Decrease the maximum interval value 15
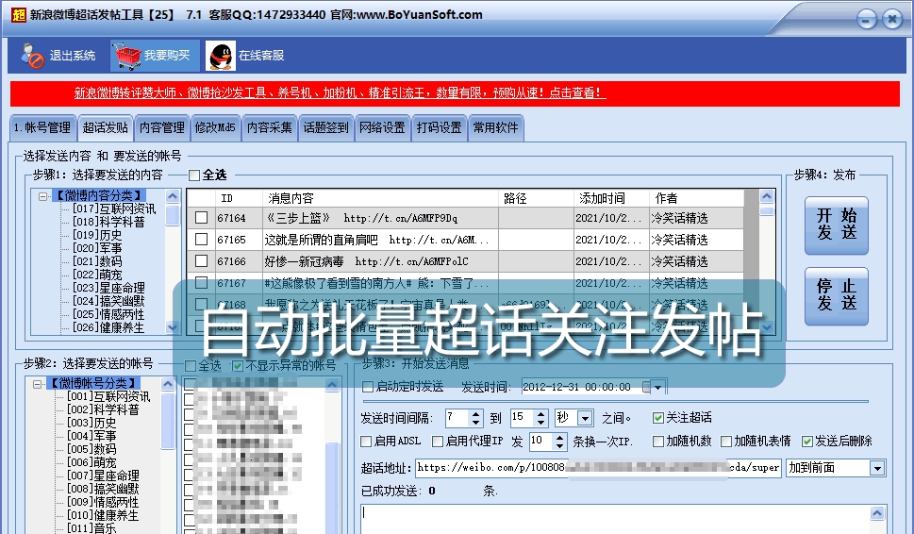Viewport: 914px width, 534px height. coord(540,422)
